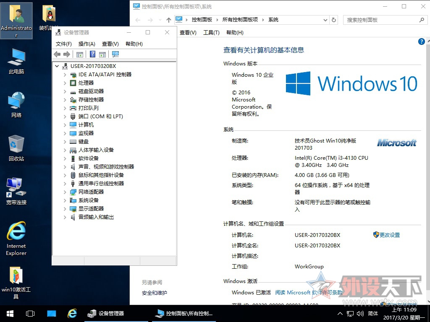Image resolution: width=430 pixels, height=322 pixels.
Task: Select the 处理器 tree item
Action: point(86,83)
